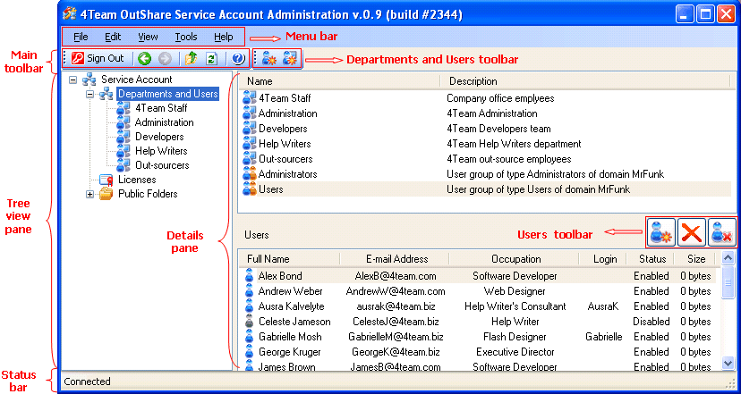Viewport: 741px width, 394px height.
Task: Click app icon in title bar
Action: [x=70, y=14]
